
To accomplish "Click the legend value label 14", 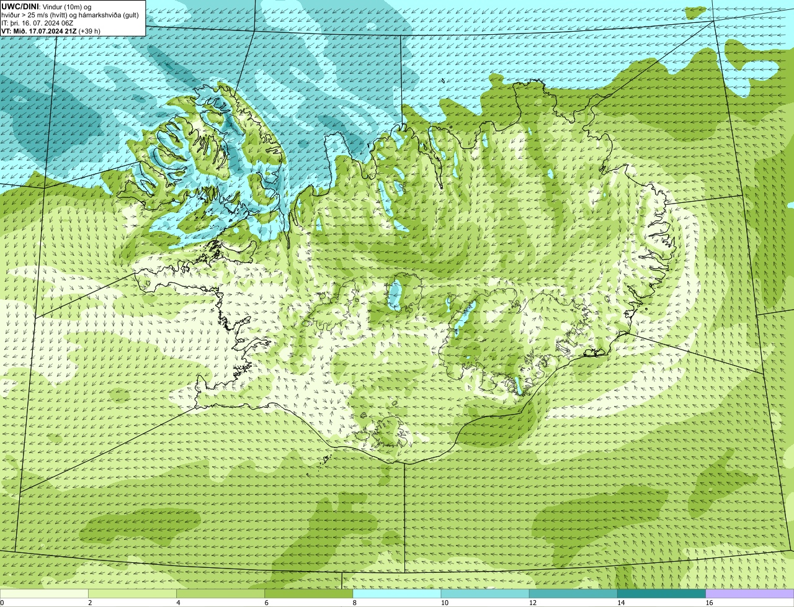I will click(x=620, y=603).
